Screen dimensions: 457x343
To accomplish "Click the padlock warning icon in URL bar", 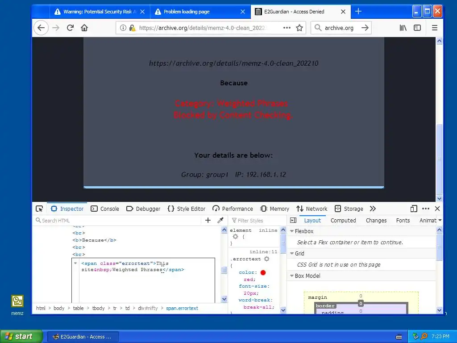I will (132, 28).
